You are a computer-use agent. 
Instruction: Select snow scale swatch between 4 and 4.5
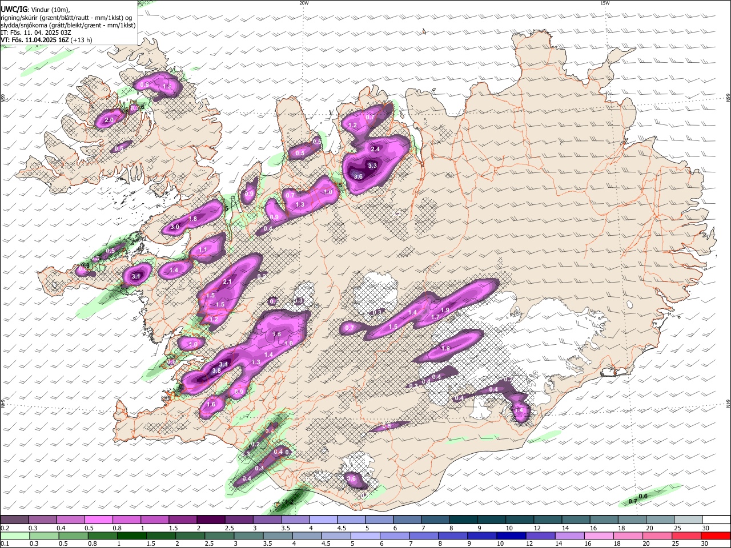point(323,520)
